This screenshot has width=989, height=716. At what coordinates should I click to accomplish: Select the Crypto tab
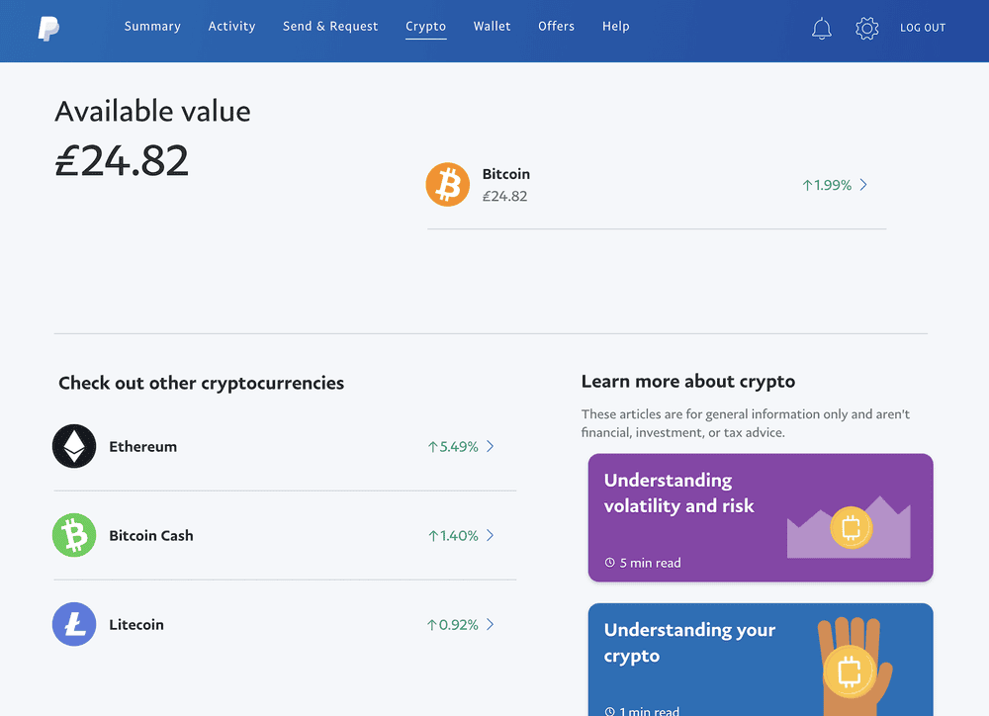[x=425, y=27]
